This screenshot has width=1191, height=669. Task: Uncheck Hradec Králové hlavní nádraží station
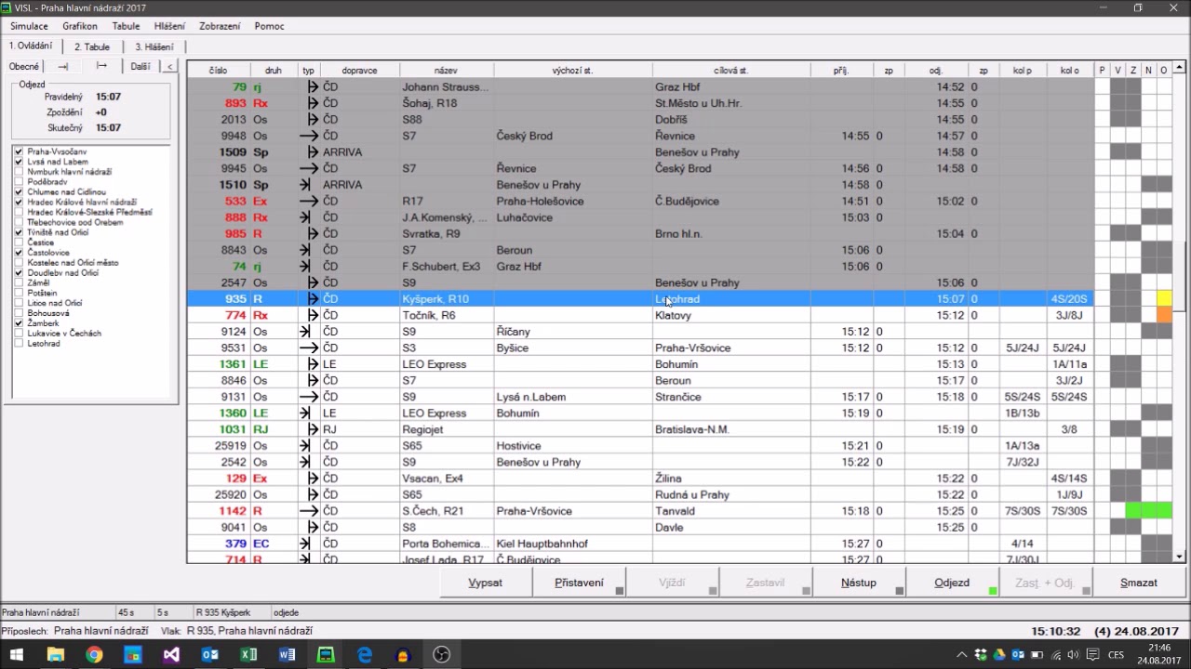pos(19,202)
